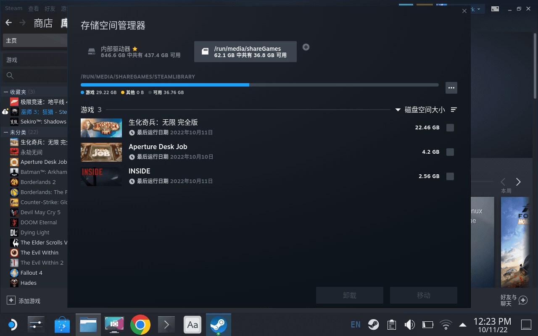Click the storage usage progress bar
Viewport: 538px width, 336px height.
(260, 85)
